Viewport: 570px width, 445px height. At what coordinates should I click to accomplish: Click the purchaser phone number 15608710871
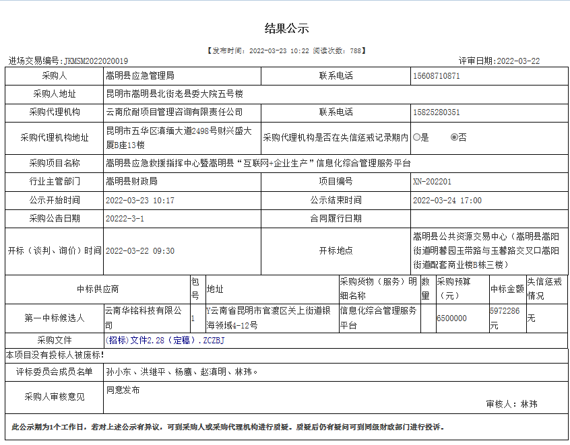436,76
